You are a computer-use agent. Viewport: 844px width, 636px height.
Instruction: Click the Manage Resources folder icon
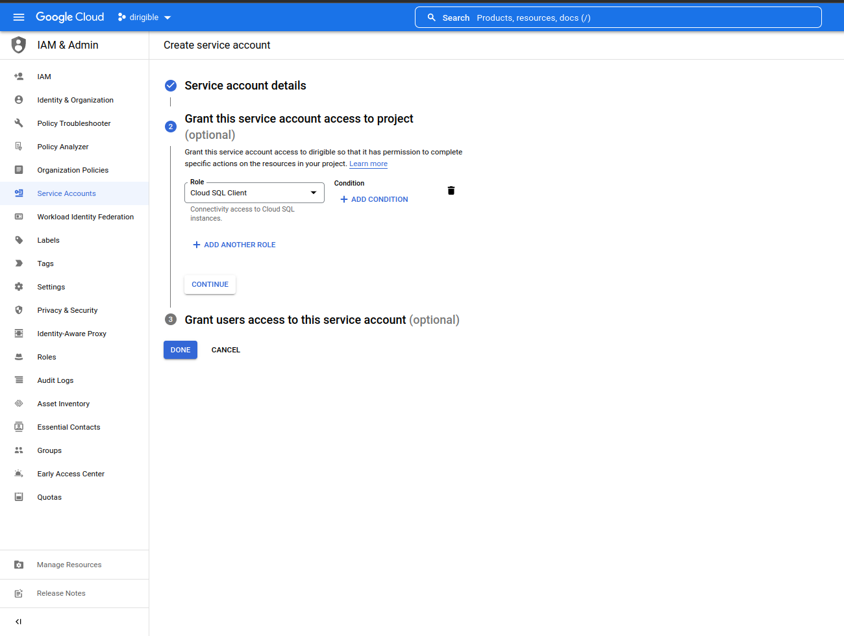click(x=19, y=565)
